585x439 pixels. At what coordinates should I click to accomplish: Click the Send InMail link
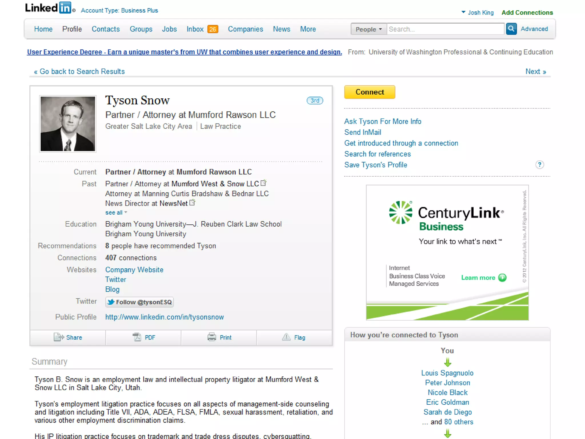pos(362,132)
